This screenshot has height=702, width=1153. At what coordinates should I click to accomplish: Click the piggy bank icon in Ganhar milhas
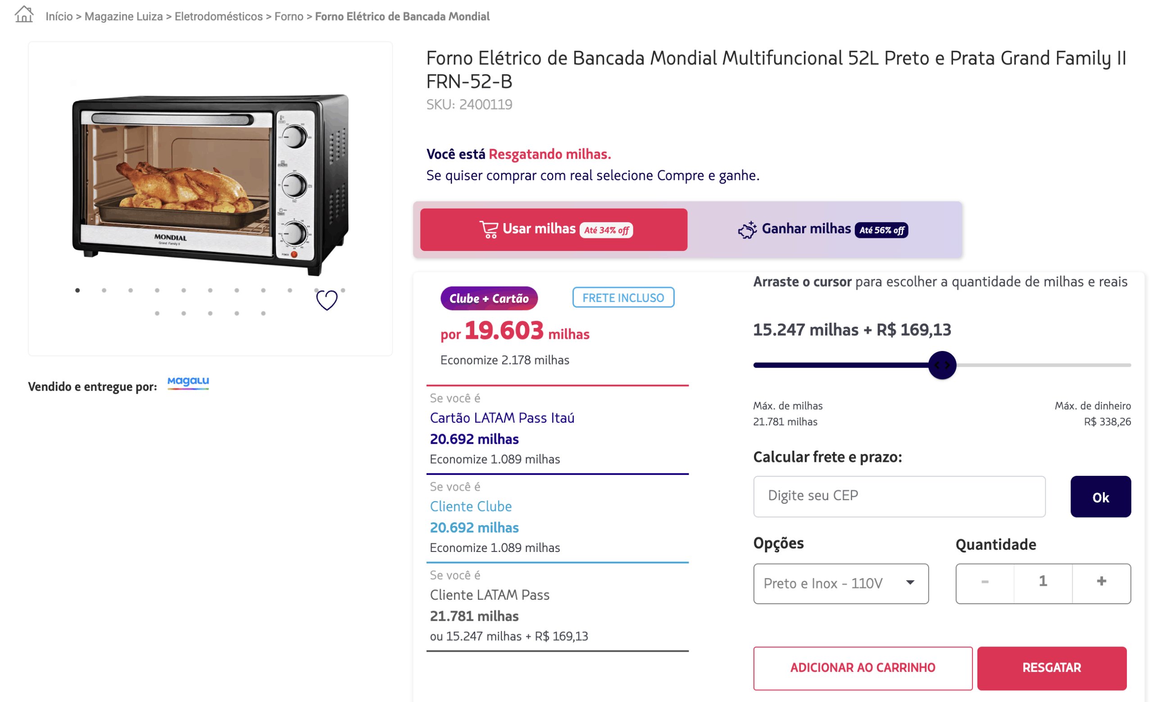point(747,230)
